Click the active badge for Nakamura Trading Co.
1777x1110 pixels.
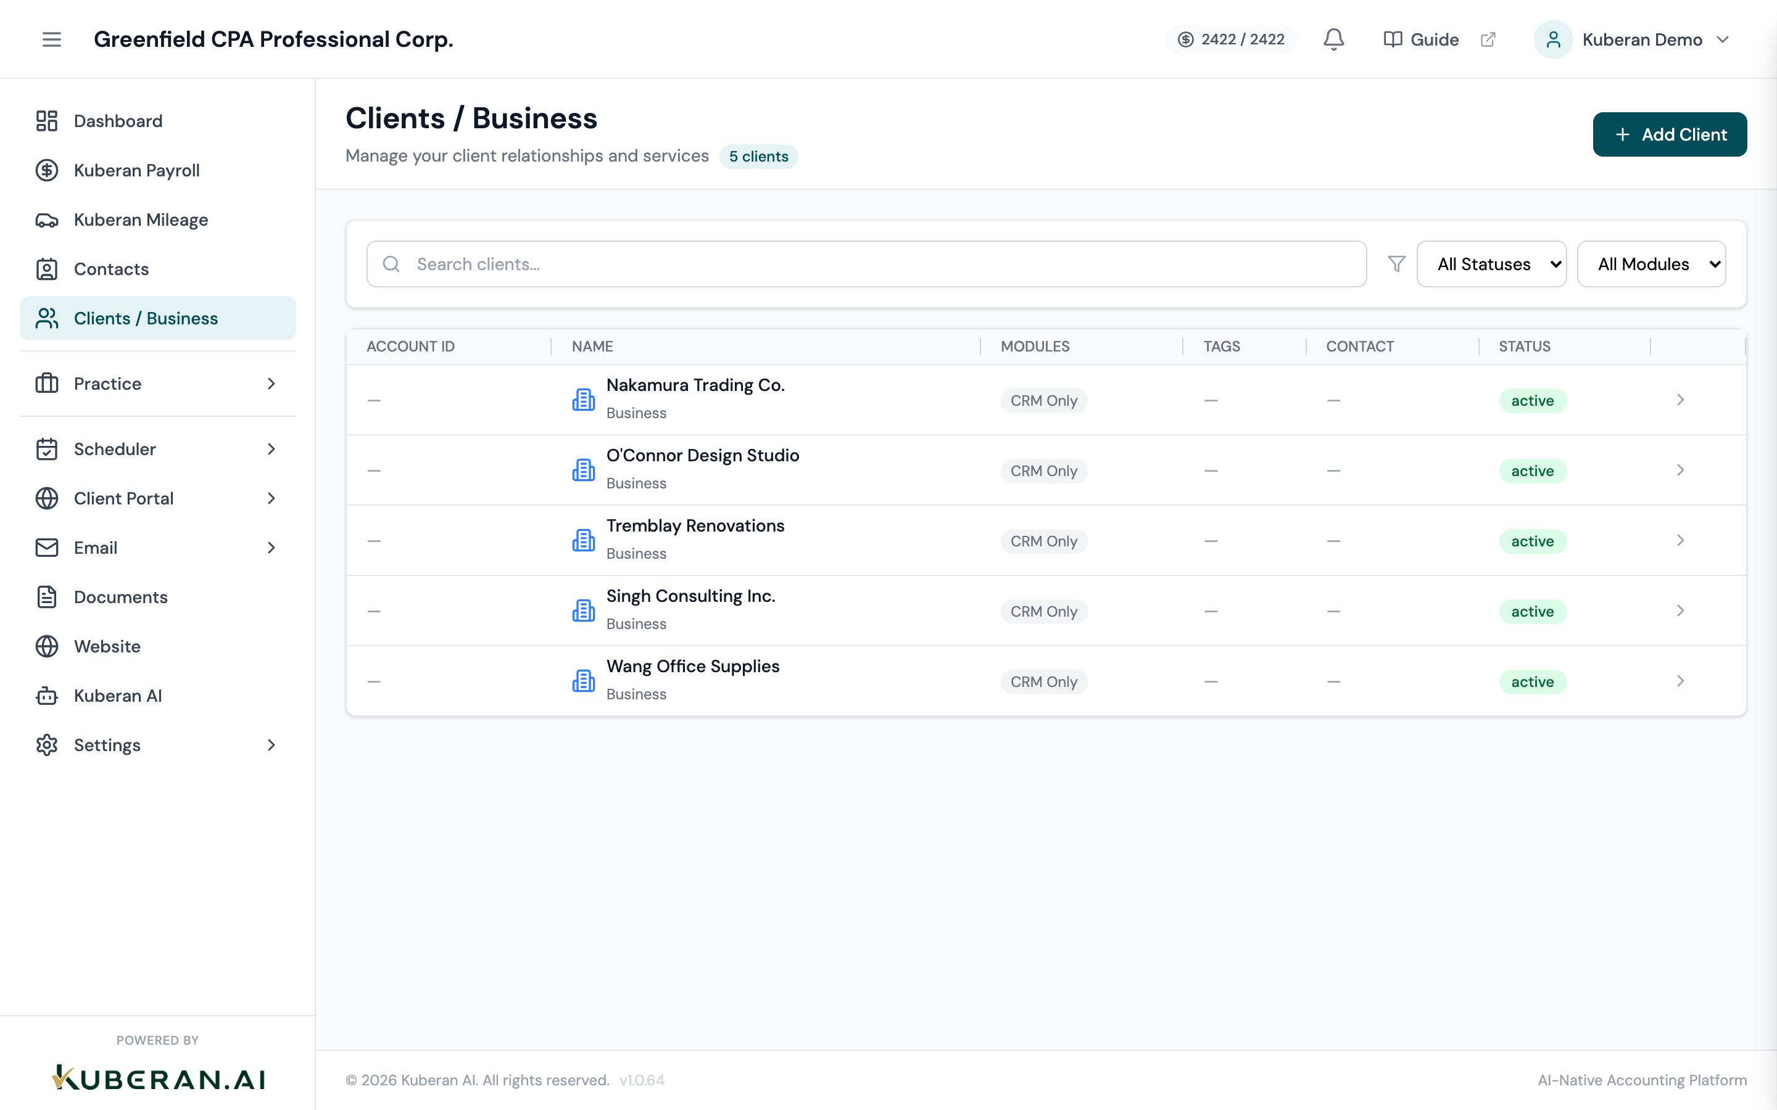[x=1533, y=400]
